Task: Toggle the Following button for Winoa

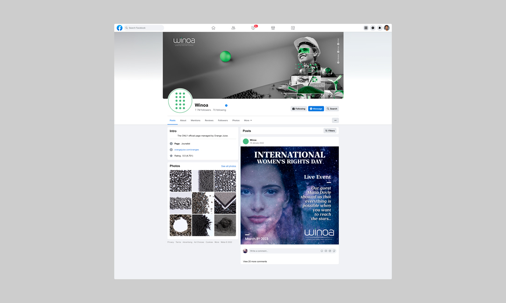Action: [299, 109]
